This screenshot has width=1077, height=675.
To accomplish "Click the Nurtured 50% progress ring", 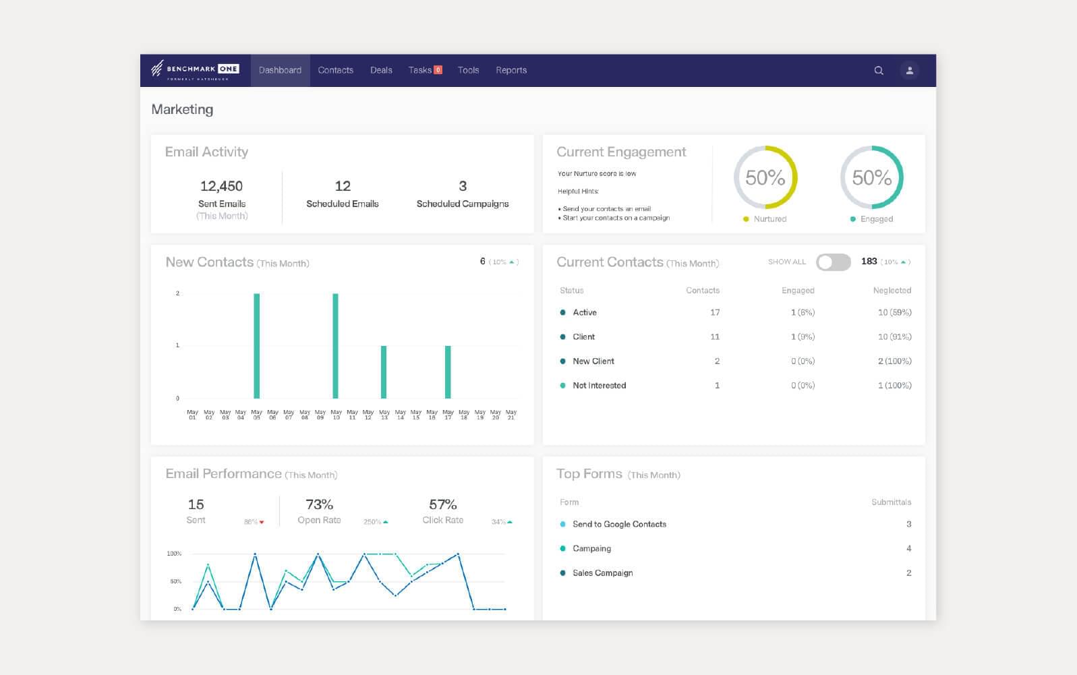I will tap(765, 177).
